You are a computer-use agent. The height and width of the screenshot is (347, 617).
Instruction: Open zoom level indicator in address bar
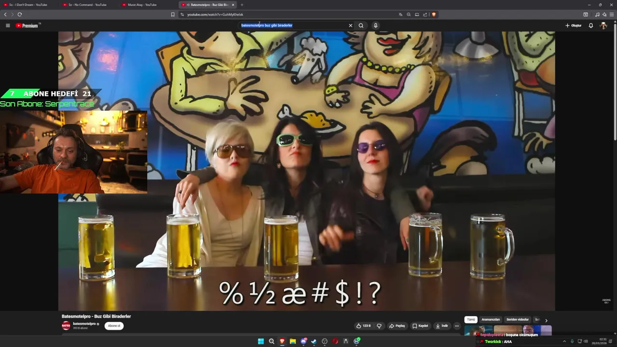coord(409,14)
